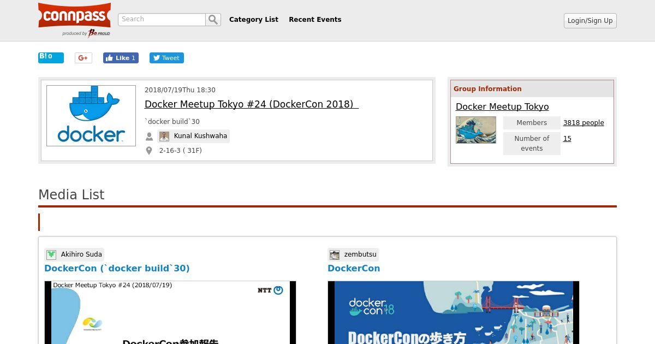Open zembutsu's profile name
The width and height of the screenshot is (655, 344).
click(360, 254)
